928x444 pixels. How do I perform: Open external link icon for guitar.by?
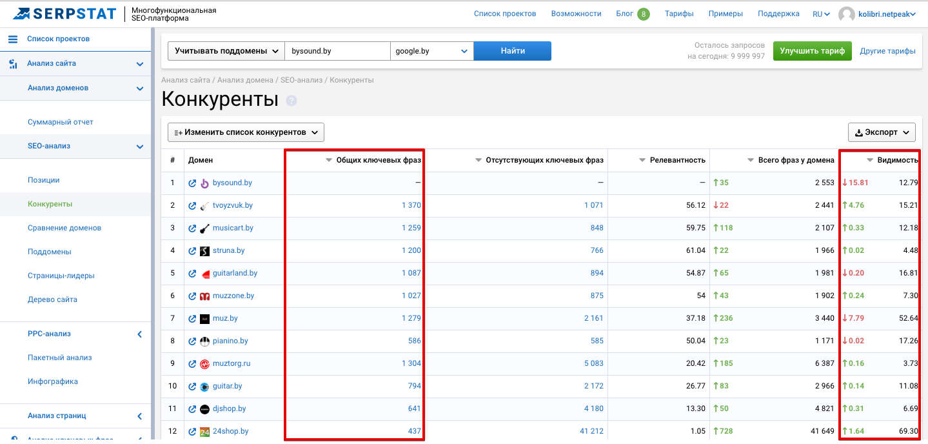pos(192,387)
